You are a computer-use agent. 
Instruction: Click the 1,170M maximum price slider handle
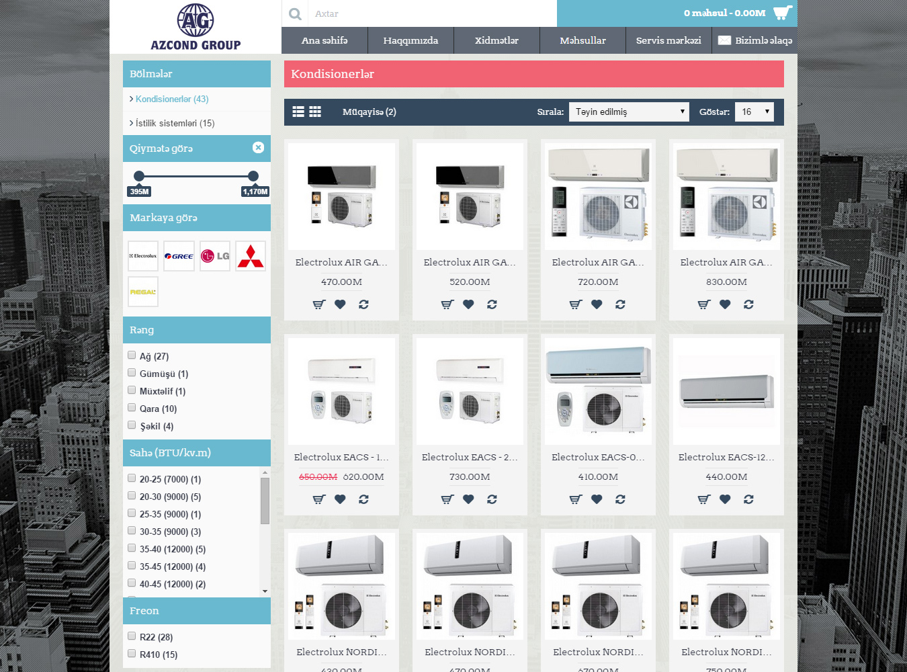pyautogui.click(x=253, y=176)
